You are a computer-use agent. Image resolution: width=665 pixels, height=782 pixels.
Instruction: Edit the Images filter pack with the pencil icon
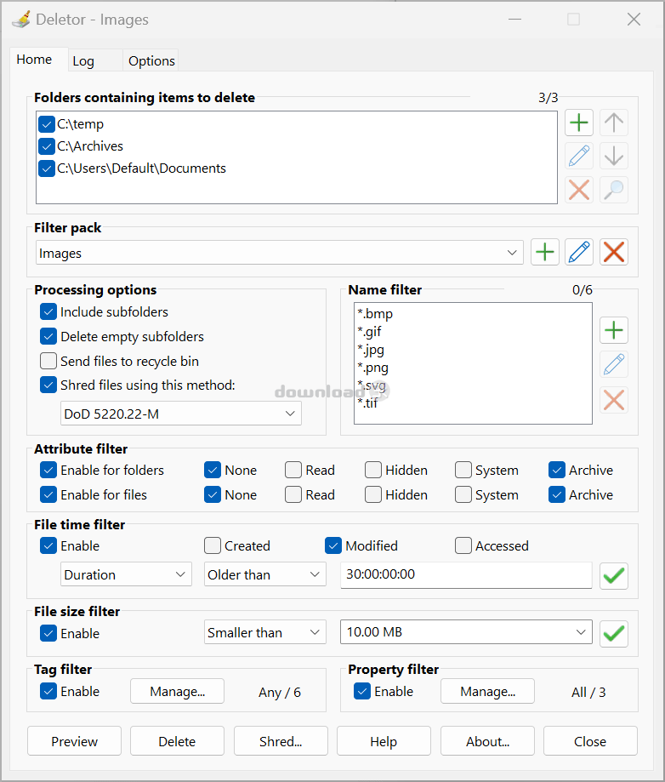[x=579, y=252]
